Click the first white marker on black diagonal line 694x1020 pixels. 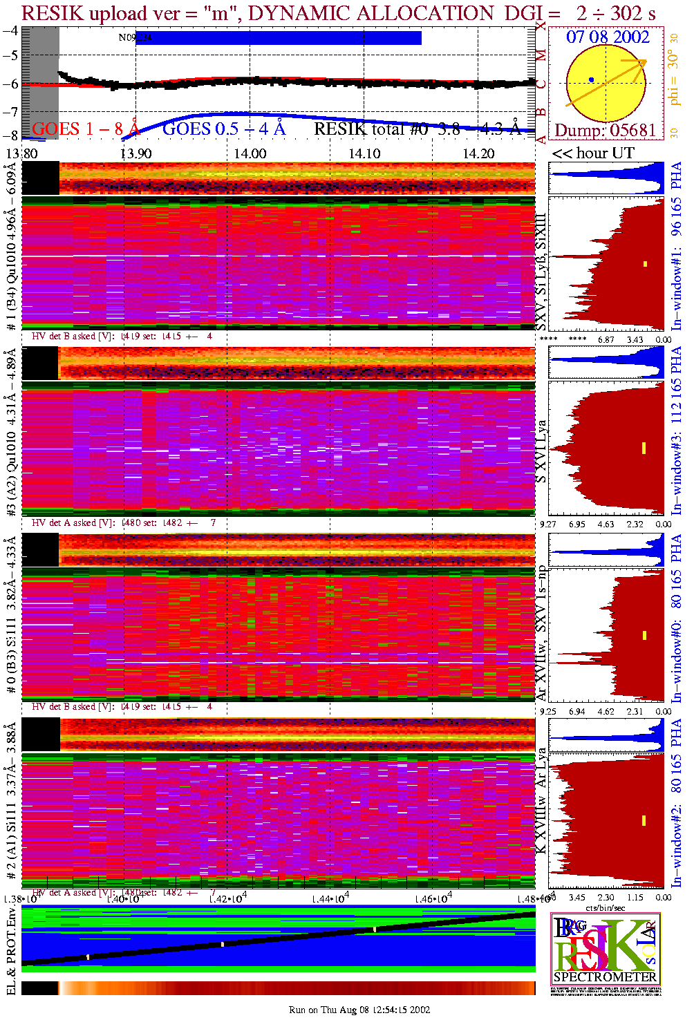pyautogui.click(x=88, y=957)
